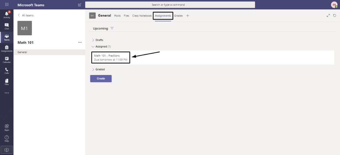340x155 pixels.
Task: Click the M1 channel icon beside General
Action: click(93, 16)
